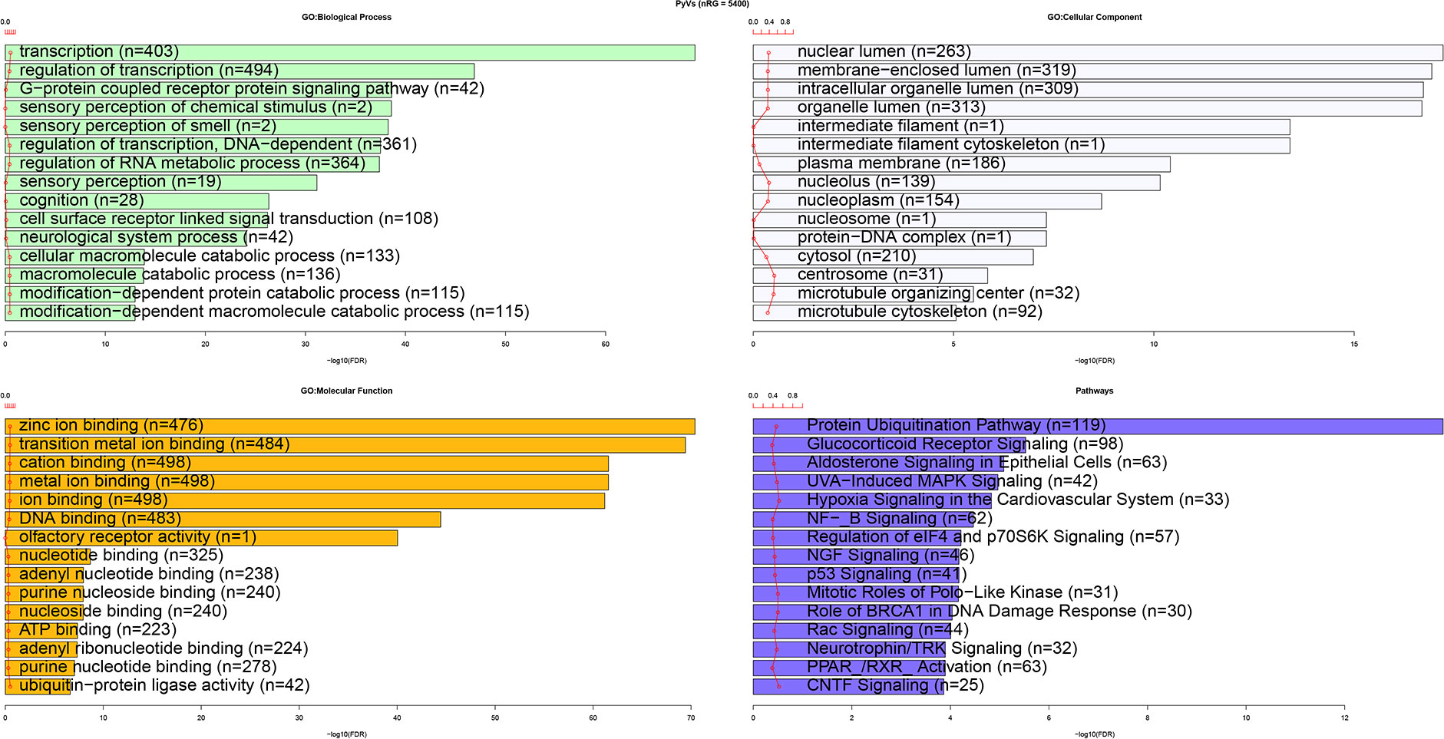1444x739 pixels.
Task: Select 'organelle lumen (n=313)' label
Action: coord(891,107)
